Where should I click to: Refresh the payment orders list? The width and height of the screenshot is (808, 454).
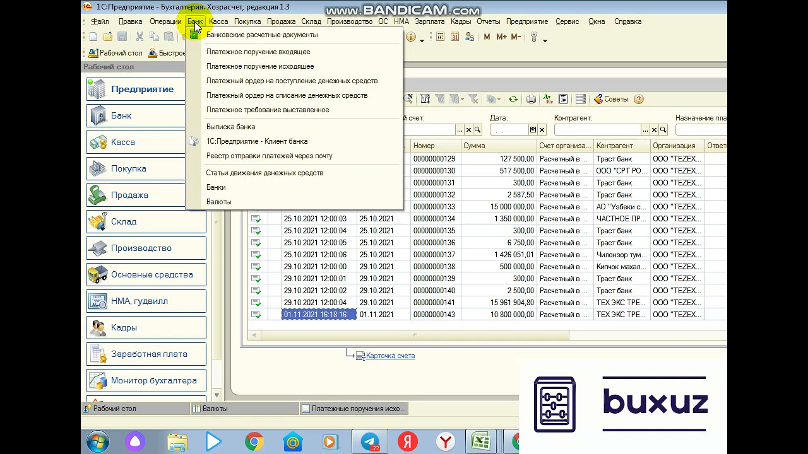click(x=513, y=99)
